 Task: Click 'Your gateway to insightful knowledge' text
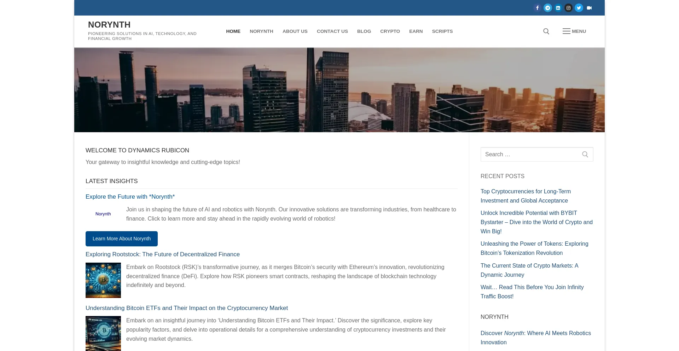click(163, 162)
